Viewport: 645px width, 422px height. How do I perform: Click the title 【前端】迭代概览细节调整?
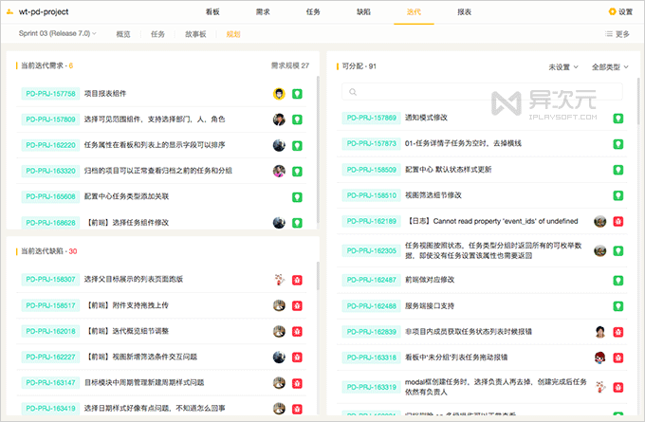point(127,331)
